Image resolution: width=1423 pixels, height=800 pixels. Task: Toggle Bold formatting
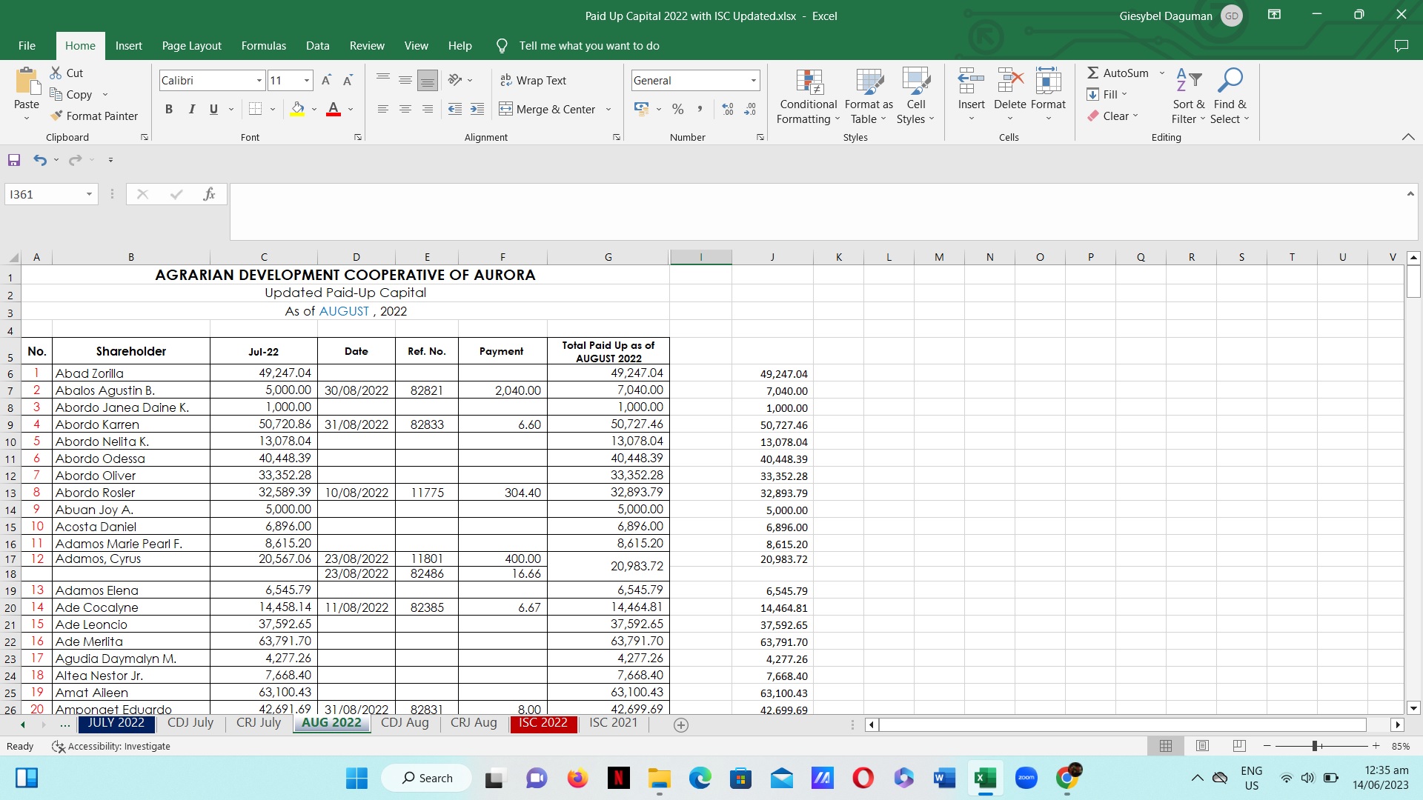(169, 110)
